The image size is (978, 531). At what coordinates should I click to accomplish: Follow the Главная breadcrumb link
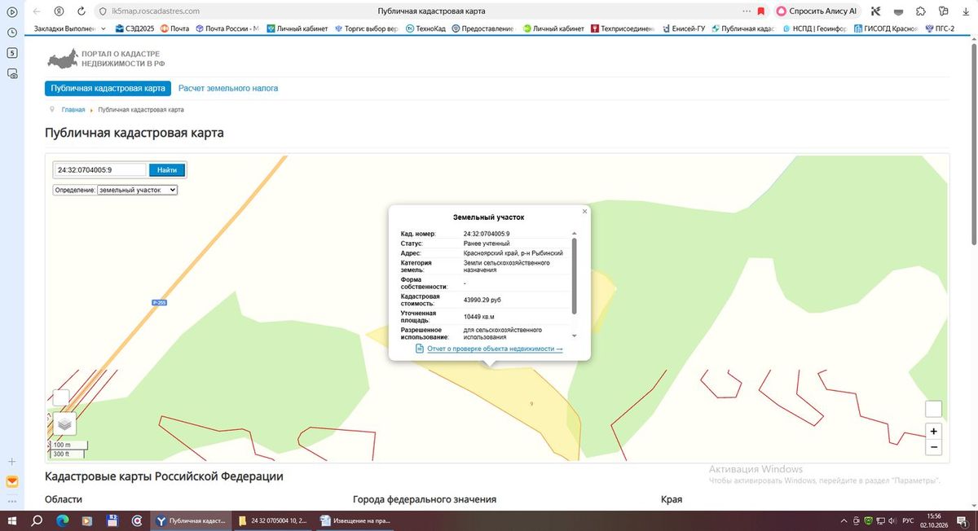(x=73, y=110)
